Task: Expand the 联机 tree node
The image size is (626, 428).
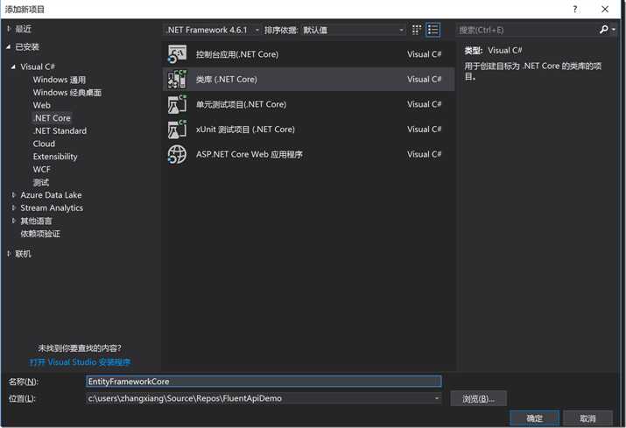Action: click(9, 254)
